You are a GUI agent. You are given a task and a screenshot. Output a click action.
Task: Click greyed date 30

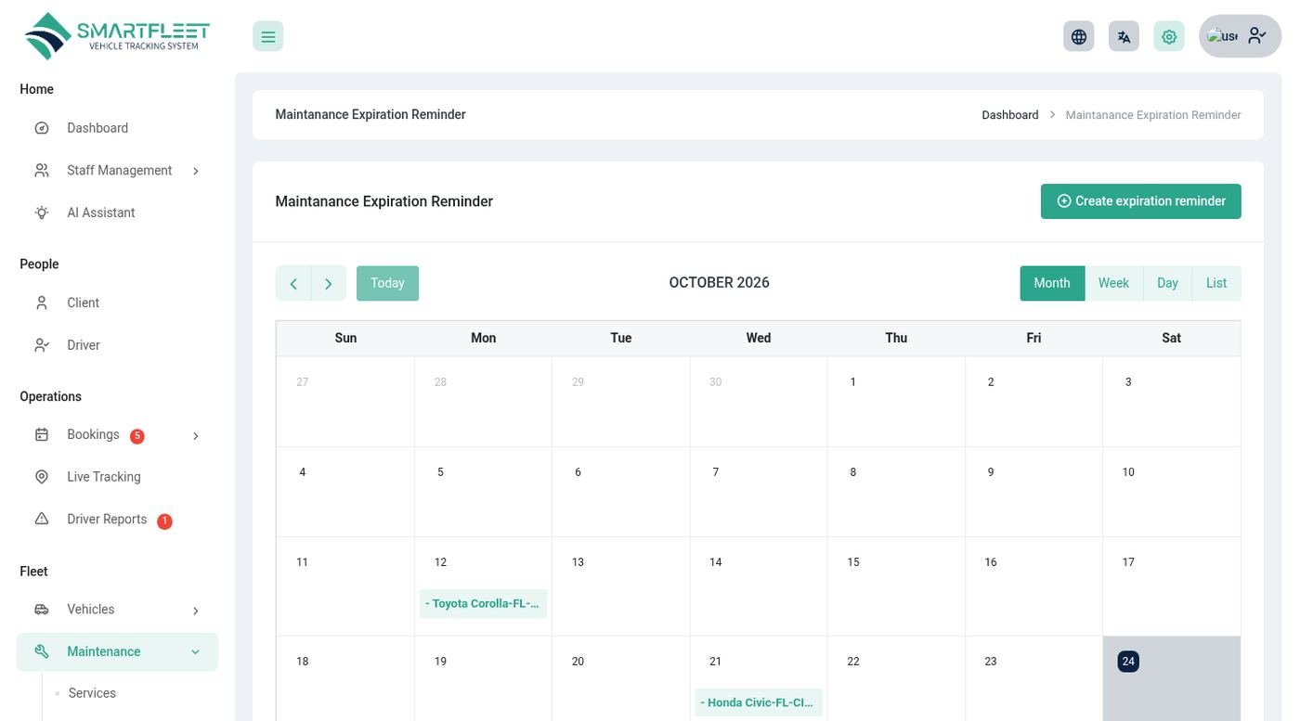(715, 382)
